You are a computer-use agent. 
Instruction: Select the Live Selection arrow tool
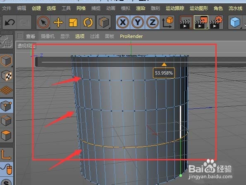(x=43, y=22)
